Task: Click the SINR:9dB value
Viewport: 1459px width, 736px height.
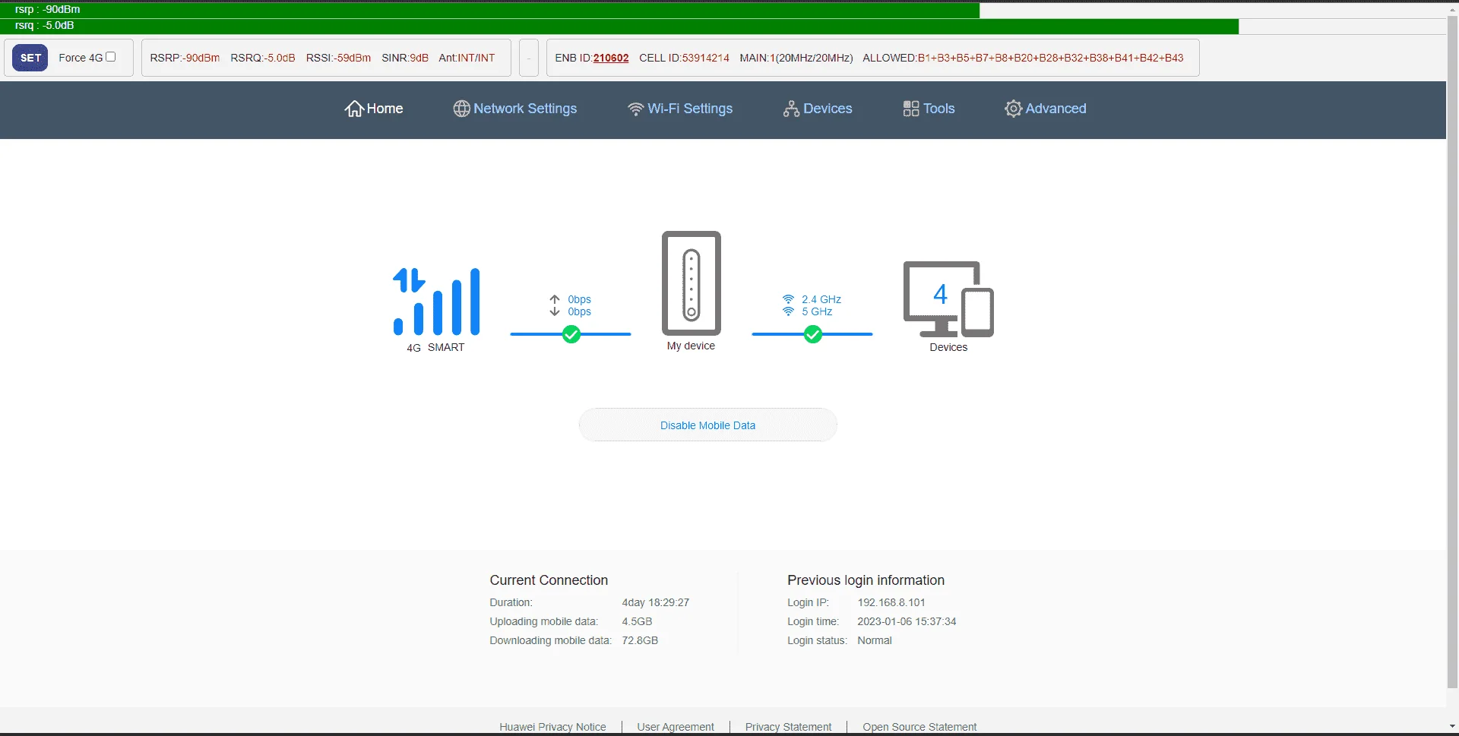Action: coord(405,58)
